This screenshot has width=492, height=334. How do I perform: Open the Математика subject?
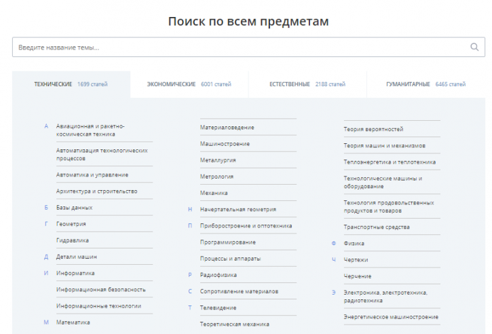73,322
